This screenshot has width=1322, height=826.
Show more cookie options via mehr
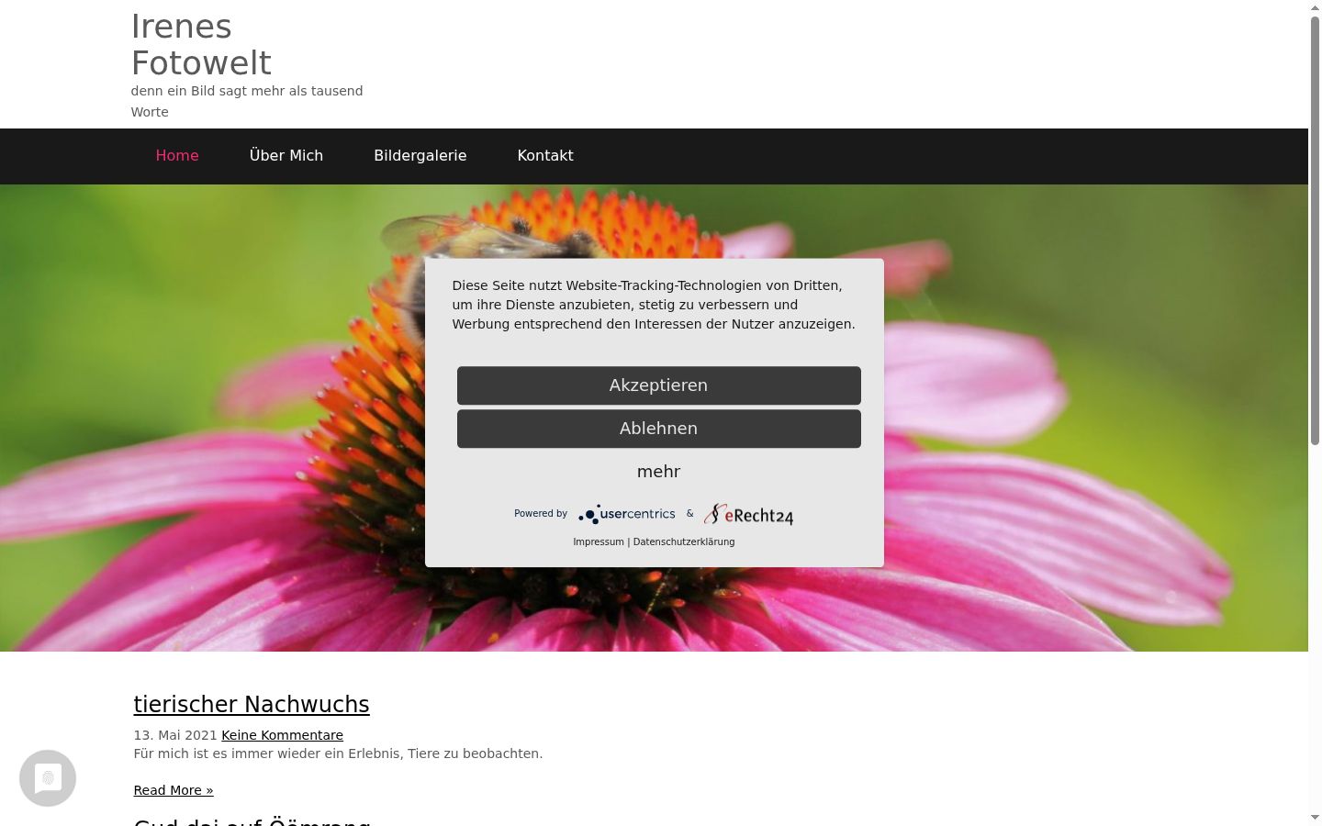click(x=659, y=472)
